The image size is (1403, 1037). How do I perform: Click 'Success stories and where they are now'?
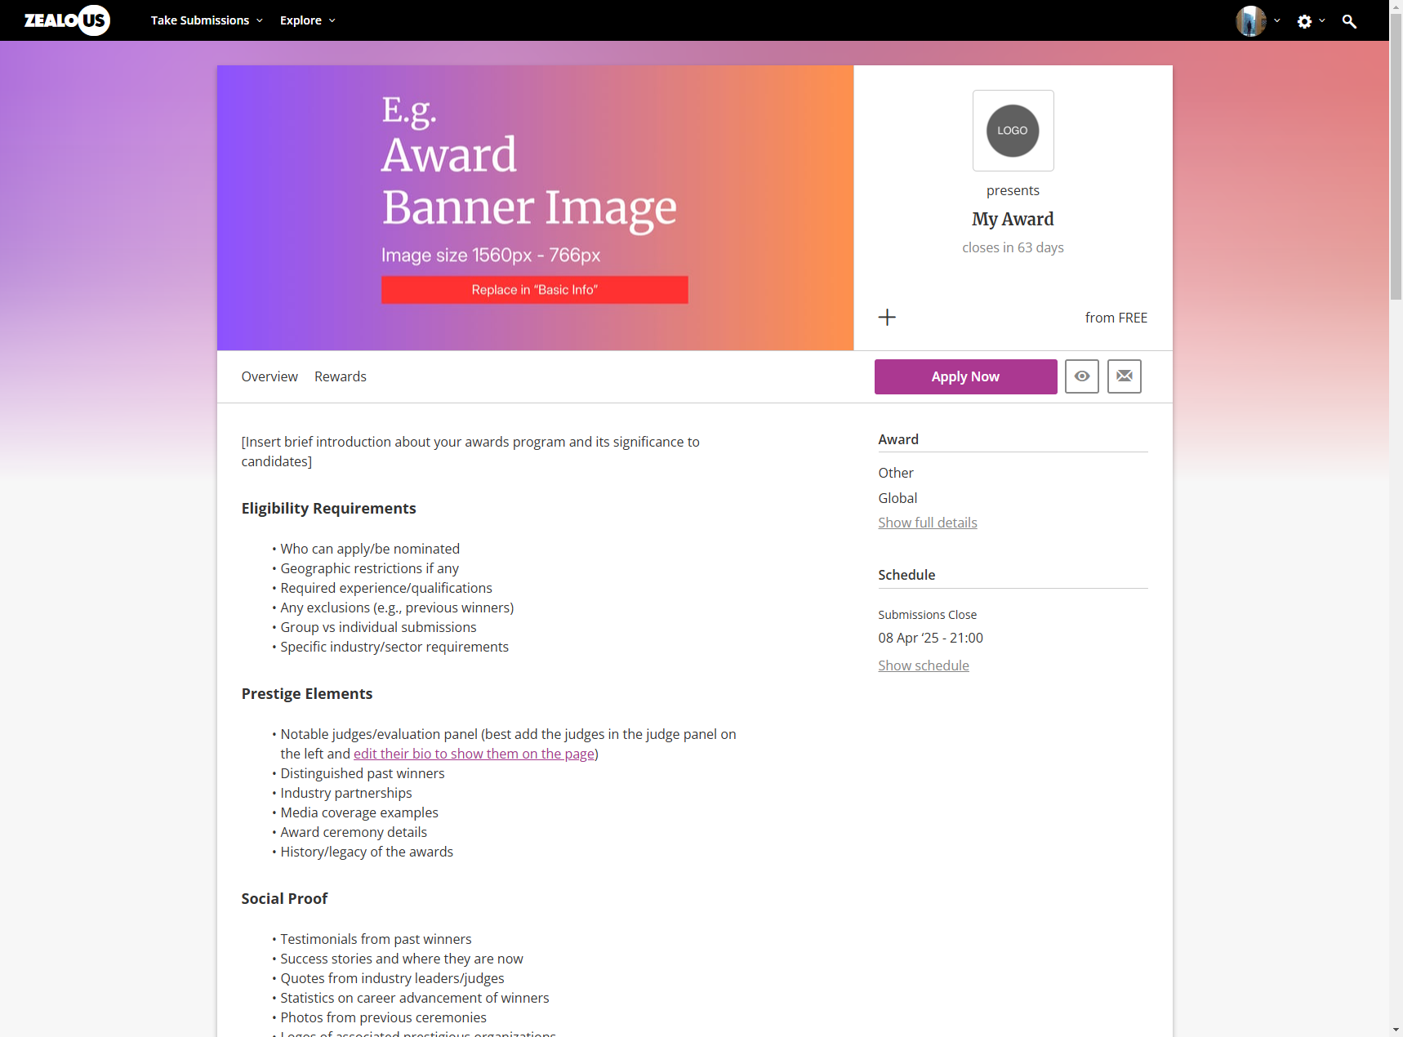click(x=402, y=959)
